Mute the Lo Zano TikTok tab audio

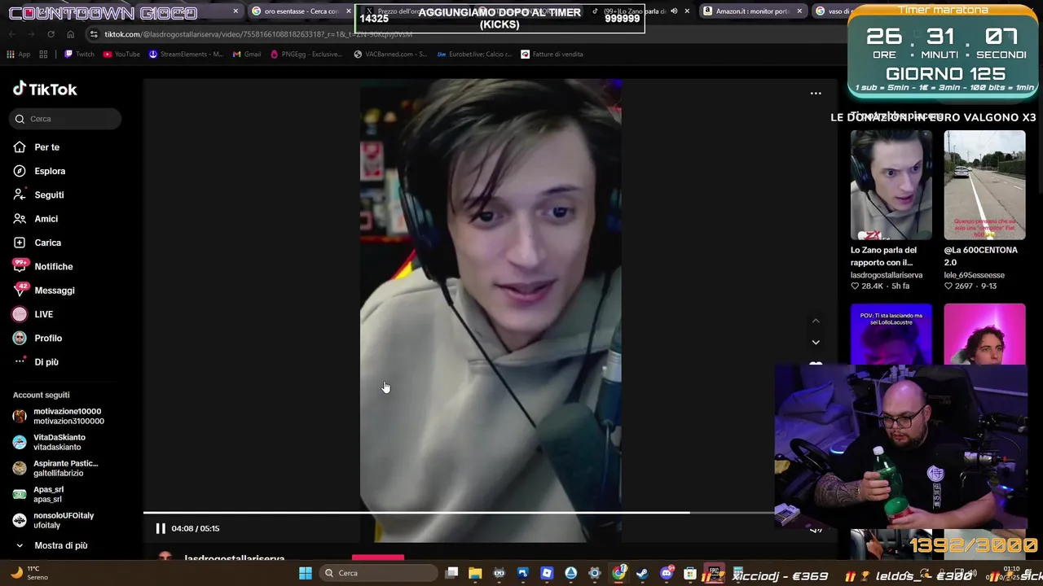(x=674, y=11)
